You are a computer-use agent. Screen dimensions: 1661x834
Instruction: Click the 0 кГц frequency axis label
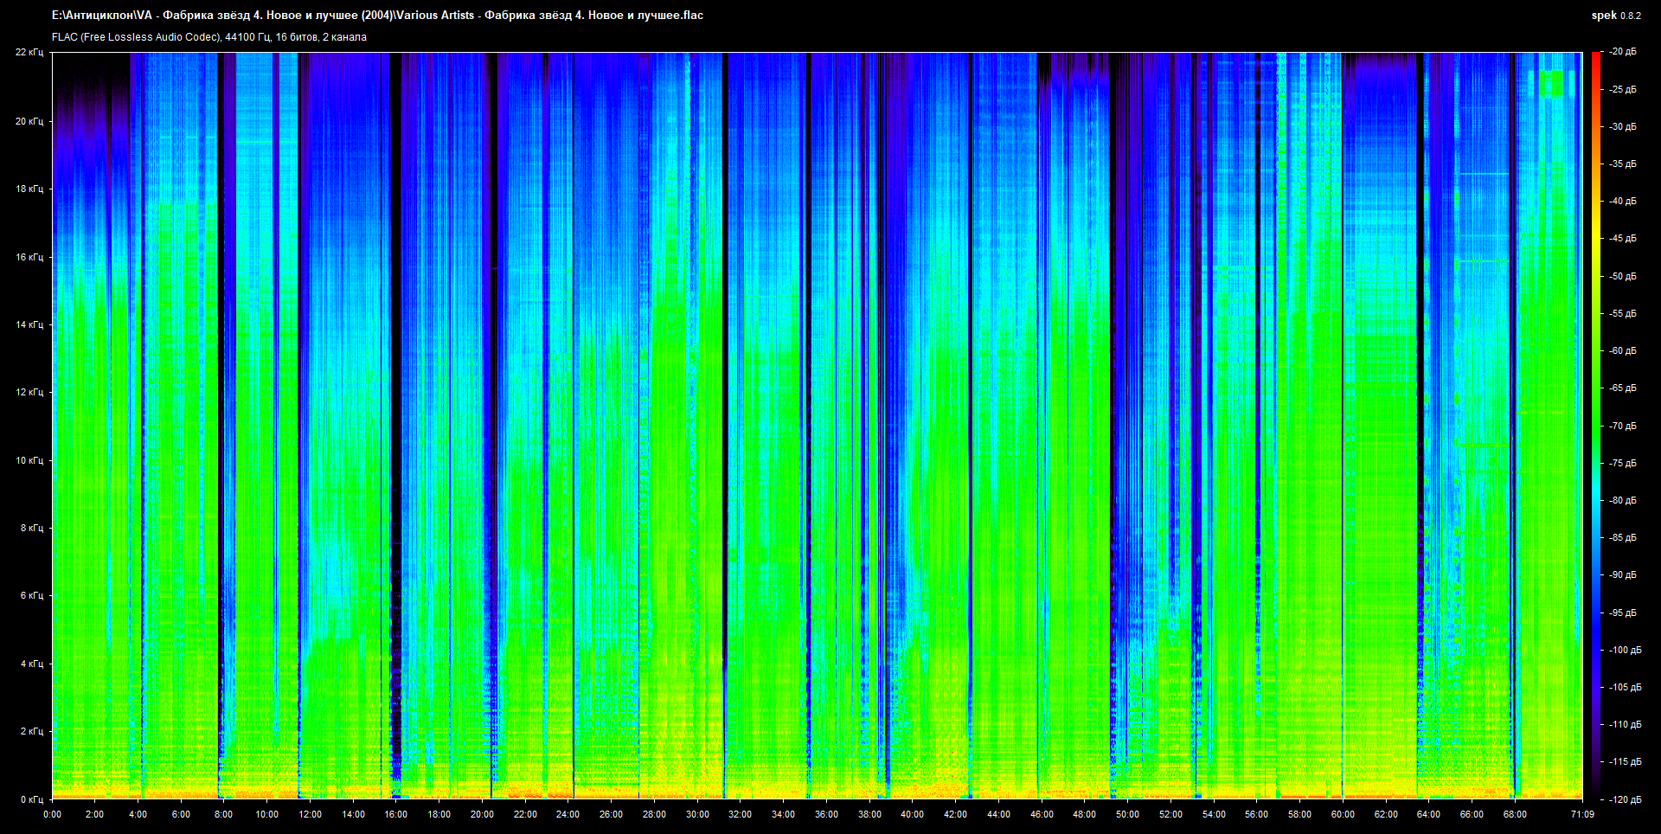click(x=31, y=799)
